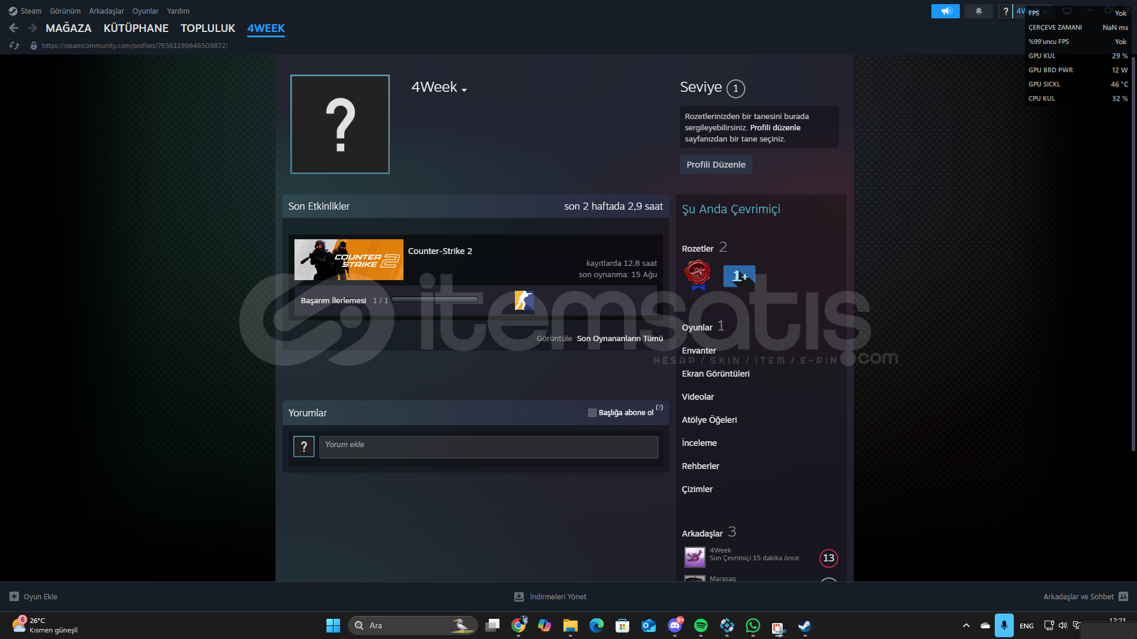The width and height of the screenshot is (1137, 639).
Task: Open the friends chat icon at bottom right
Action: [1123, 596]
